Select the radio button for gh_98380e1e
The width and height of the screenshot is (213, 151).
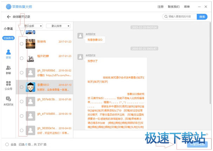coord(22,131)
